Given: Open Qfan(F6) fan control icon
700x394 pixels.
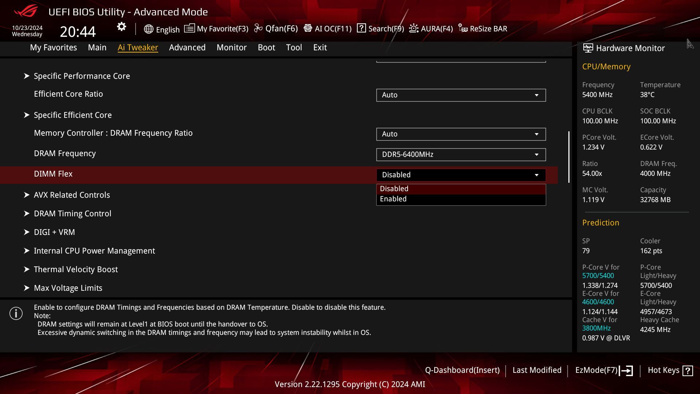Looking at the screenshot, I should 258,28.
